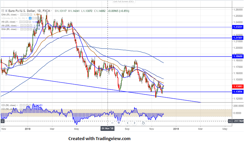Click the move icon for MA (20, close)
The image size is (245, 145).
click(x=27, y=22)
